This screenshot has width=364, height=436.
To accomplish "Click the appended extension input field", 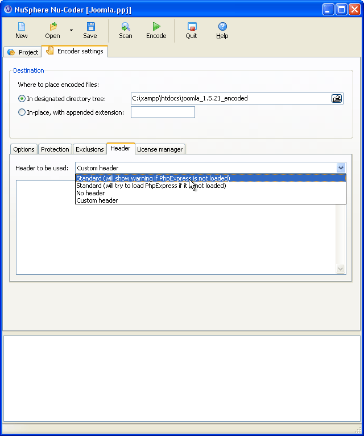I will (163, 112).
